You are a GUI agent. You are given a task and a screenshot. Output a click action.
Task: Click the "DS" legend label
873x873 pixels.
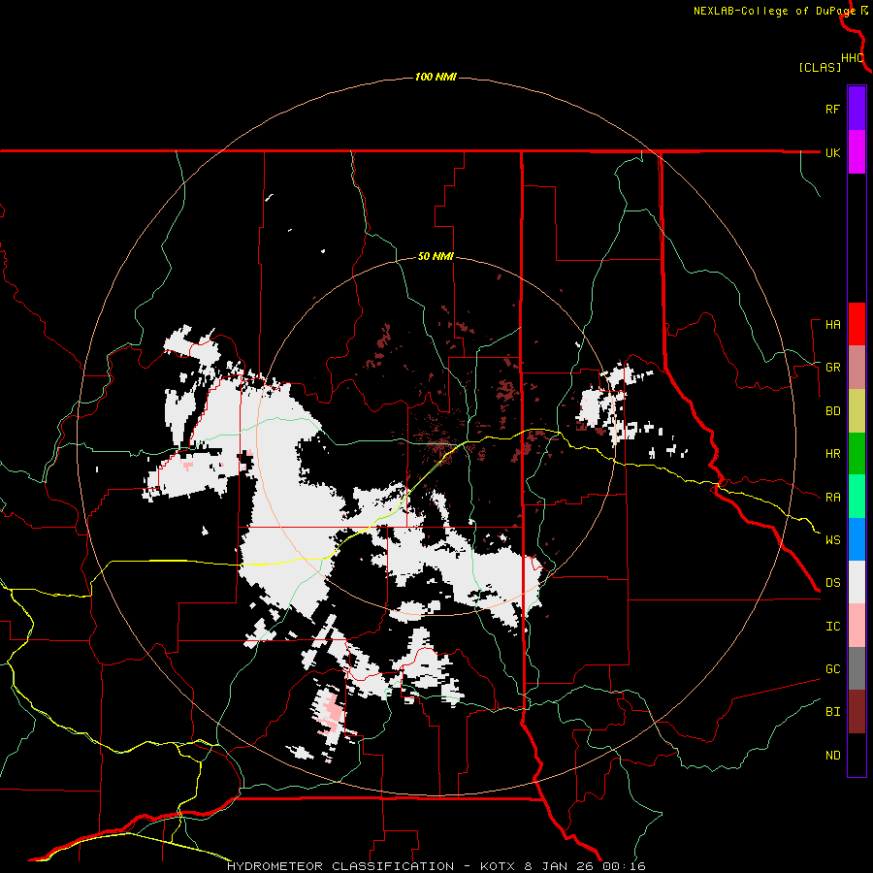(832, 583)
